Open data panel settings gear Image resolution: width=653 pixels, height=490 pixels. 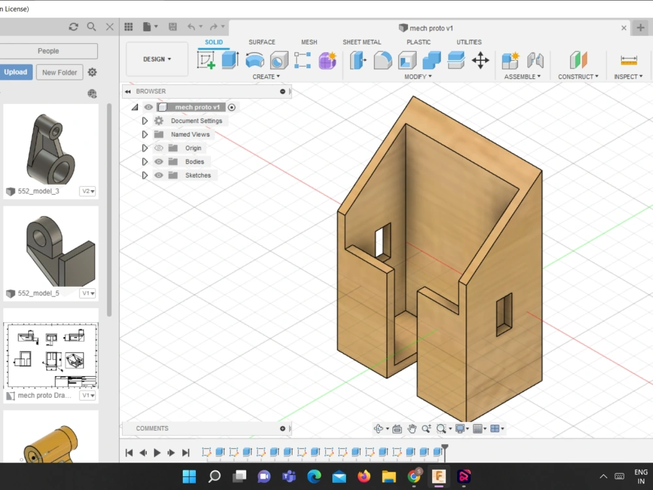[92, 72]
